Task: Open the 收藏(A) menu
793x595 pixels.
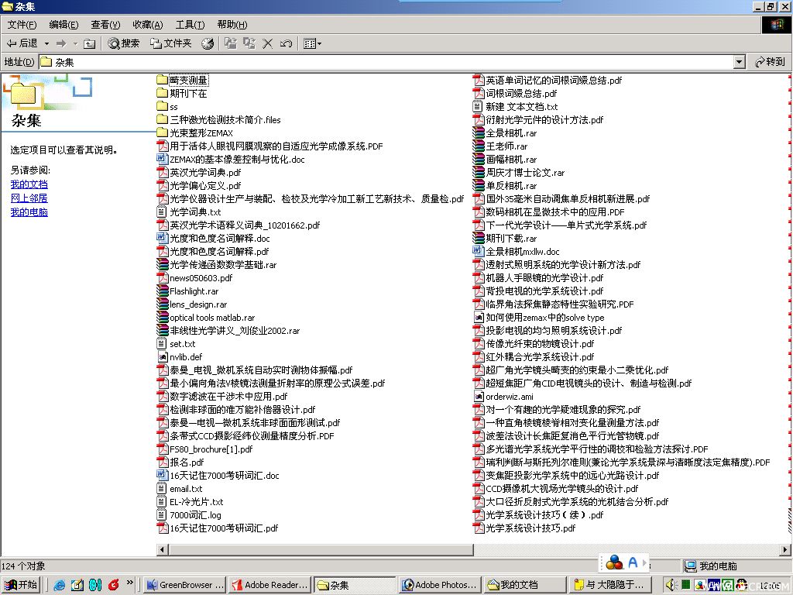Action: [x=148, y=25]
